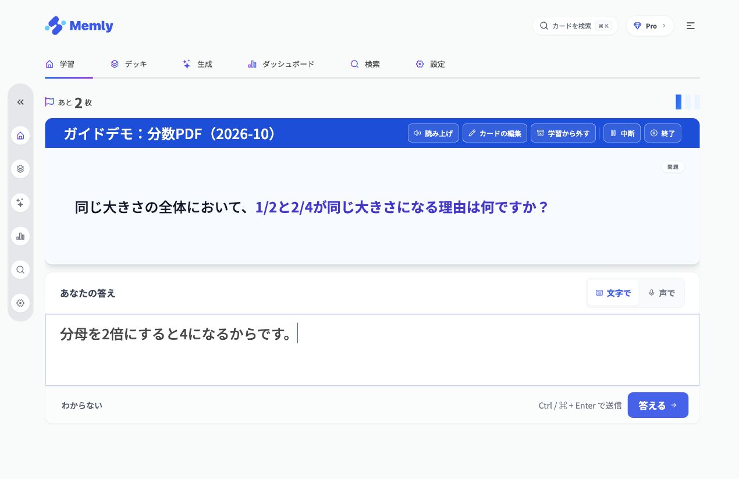Click the 問題 badge on the card

tap(673, 167)
